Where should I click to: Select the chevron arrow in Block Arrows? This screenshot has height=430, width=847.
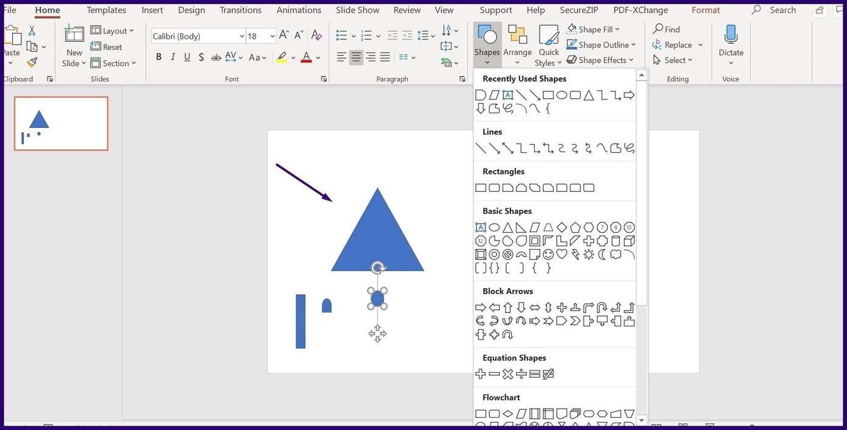(x=575, y=321)
